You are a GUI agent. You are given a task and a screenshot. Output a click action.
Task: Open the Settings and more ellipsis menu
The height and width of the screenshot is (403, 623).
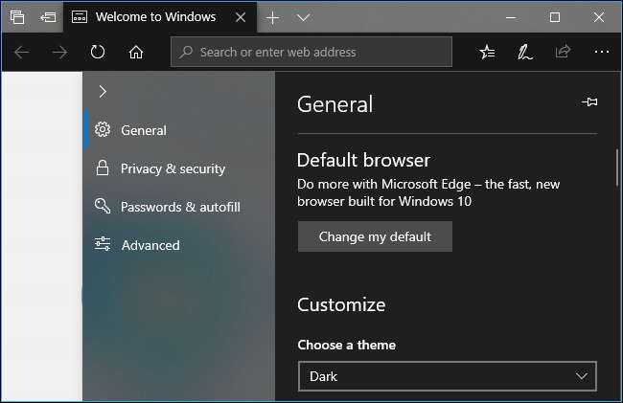[x=601, y=53]
